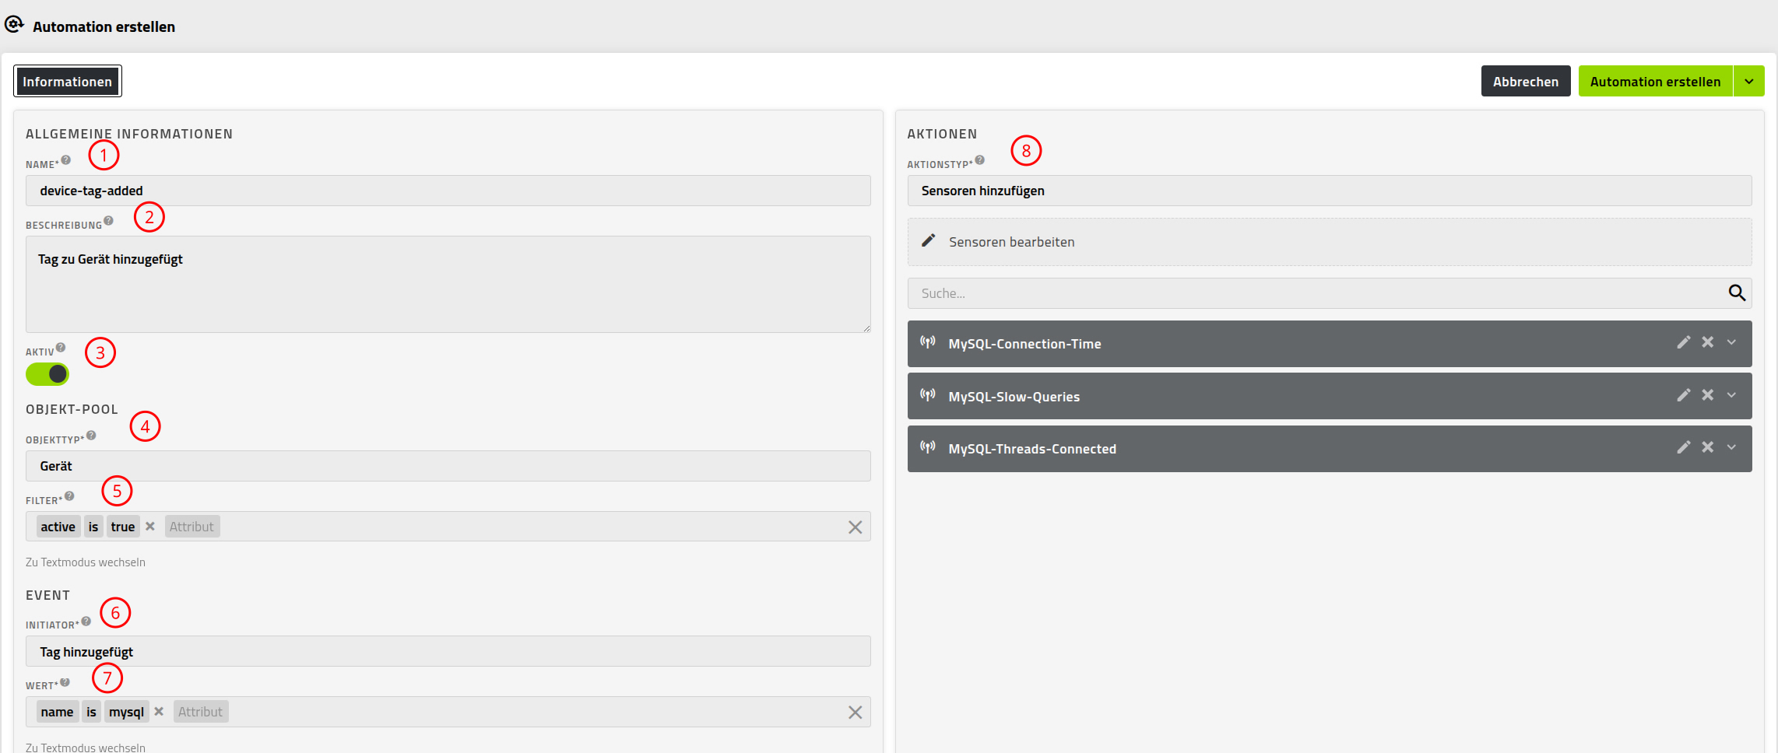Expand the MySQL-Connection-Time sensor row
Image resolution: width=1778 pixels, height=753 pixels.
point(1731,342)
